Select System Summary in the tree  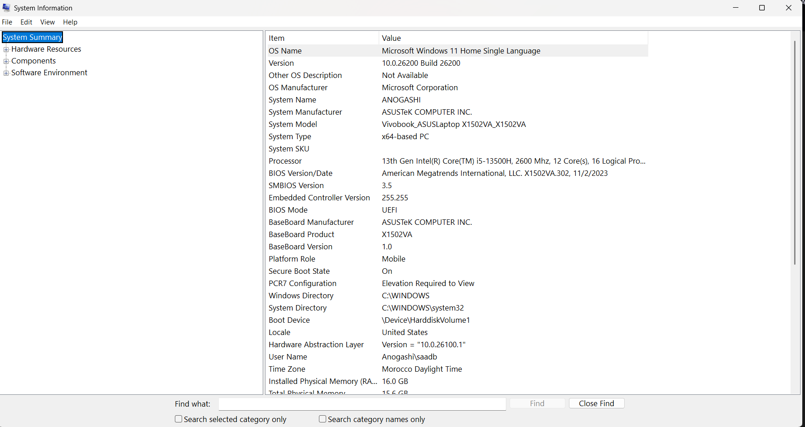click(x=33, y=37)
